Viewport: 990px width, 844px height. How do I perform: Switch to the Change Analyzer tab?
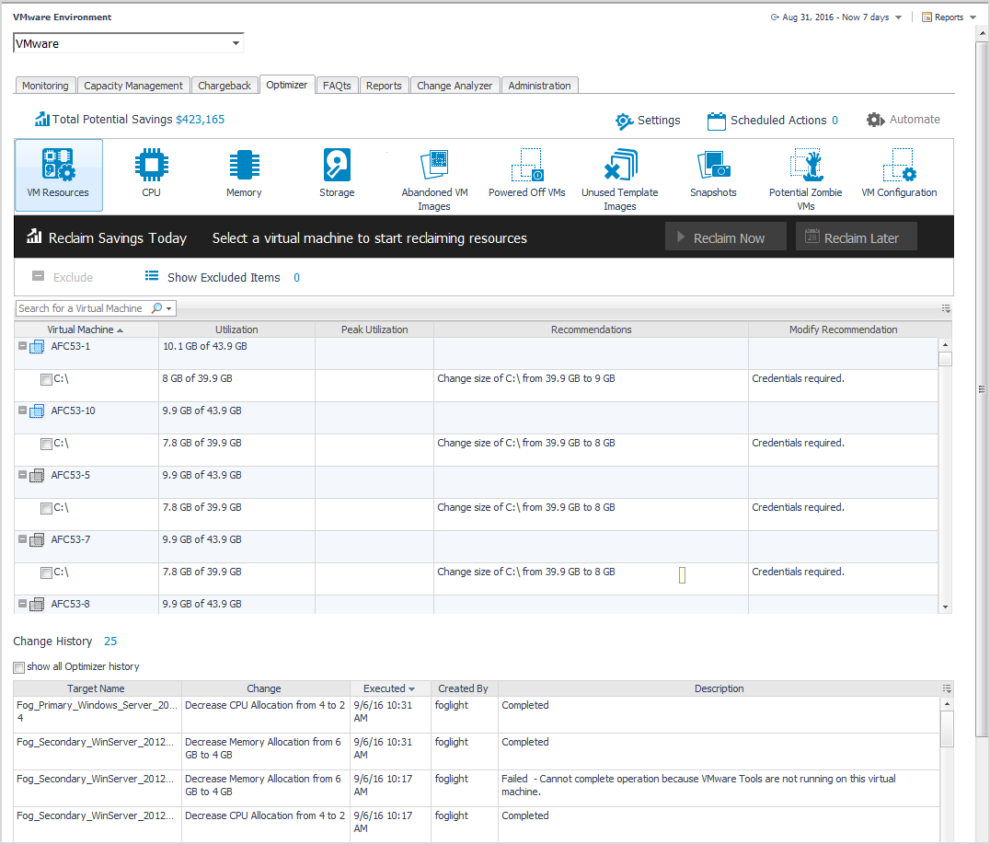pos(455,86)
